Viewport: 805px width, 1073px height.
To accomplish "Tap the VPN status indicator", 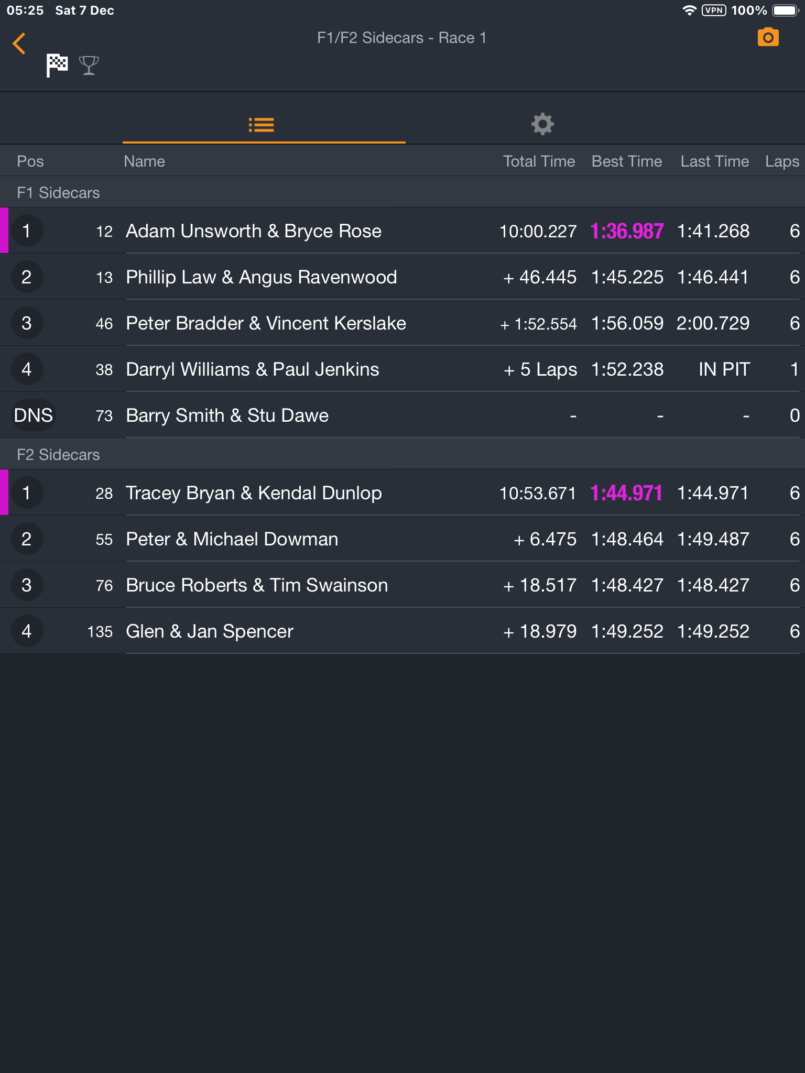I will [714, 10].
